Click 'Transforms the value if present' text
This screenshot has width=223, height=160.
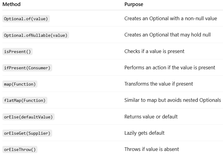[159, 84]
